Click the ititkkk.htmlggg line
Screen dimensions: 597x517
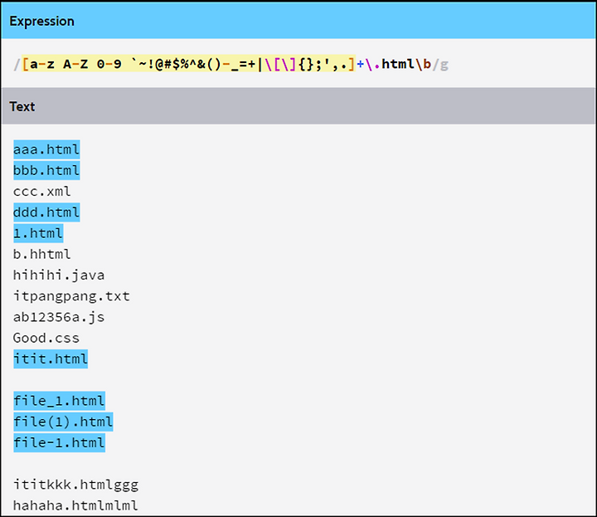coord(75,485)
